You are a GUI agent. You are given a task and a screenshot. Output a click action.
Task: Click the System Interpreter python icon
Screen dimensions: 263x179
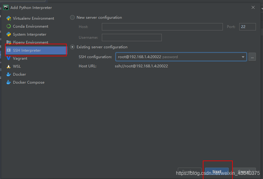click(9, 34)
